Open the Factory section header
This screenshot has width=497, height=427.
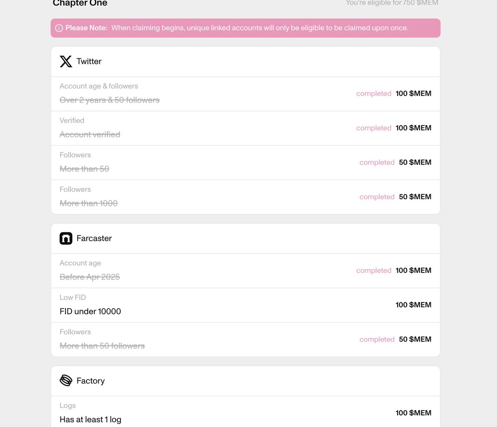tap(246, 381)
